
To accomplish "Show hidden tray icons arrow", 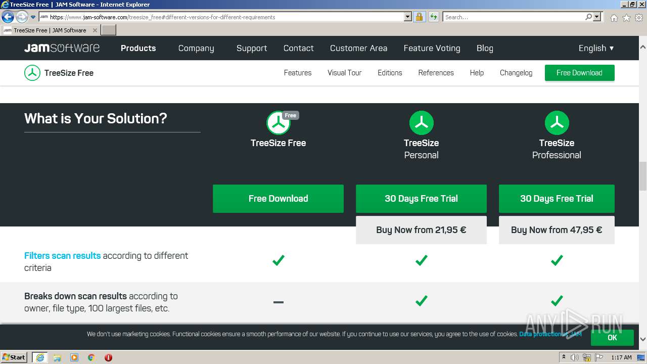I will click(x=564, y=357).
